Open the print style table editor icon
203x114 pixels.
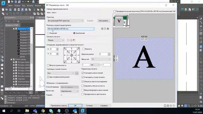77,73
